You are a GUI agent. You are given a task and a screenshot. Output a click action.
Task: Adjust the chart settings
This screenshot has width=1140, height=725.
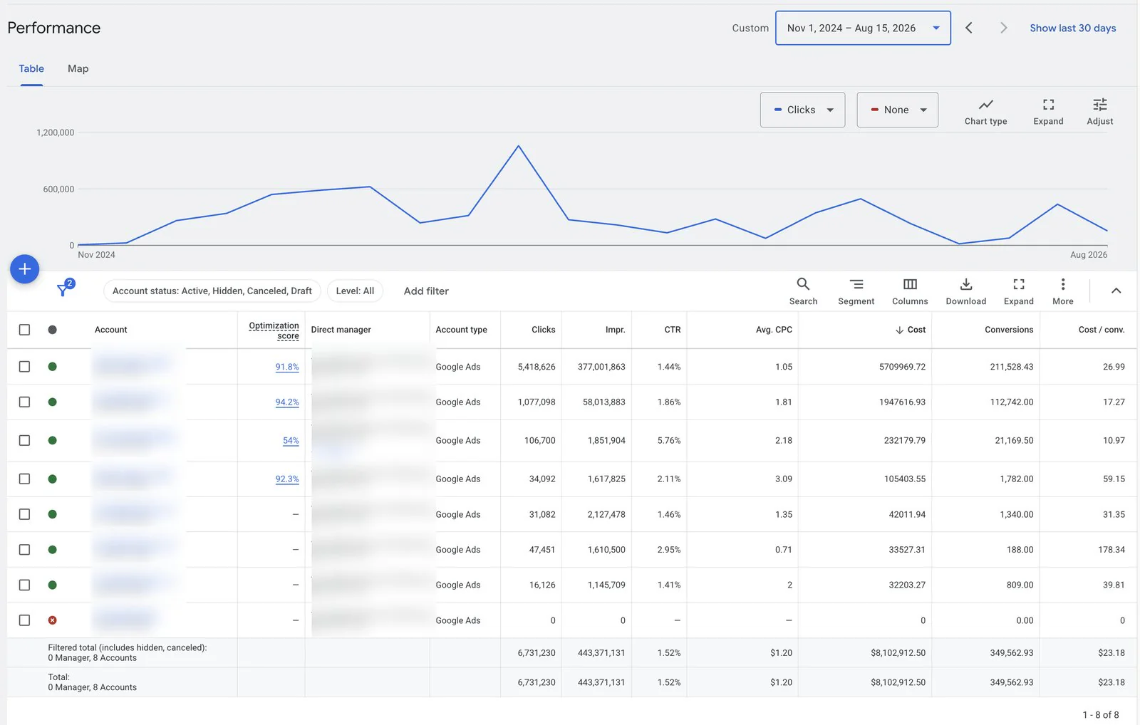[x=1099, y=111]
